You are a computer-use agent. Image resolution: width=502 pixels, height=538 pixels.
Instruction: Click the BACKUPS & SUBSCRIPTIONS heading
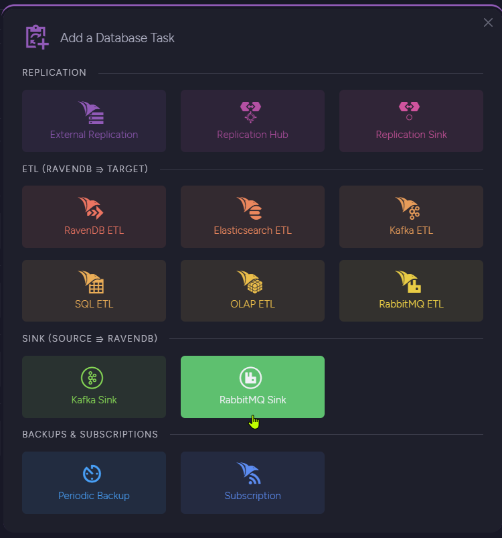(90, 434)
